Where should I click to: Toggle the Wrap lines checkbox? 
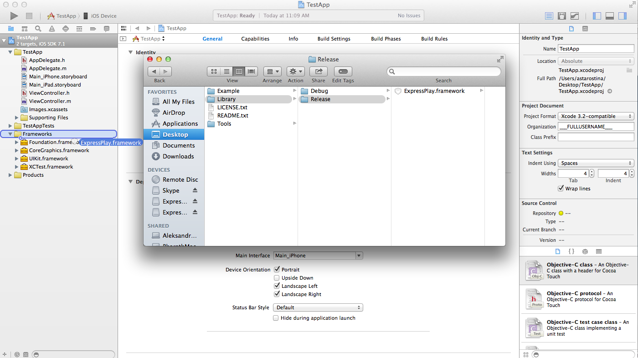tap(561, 189)
